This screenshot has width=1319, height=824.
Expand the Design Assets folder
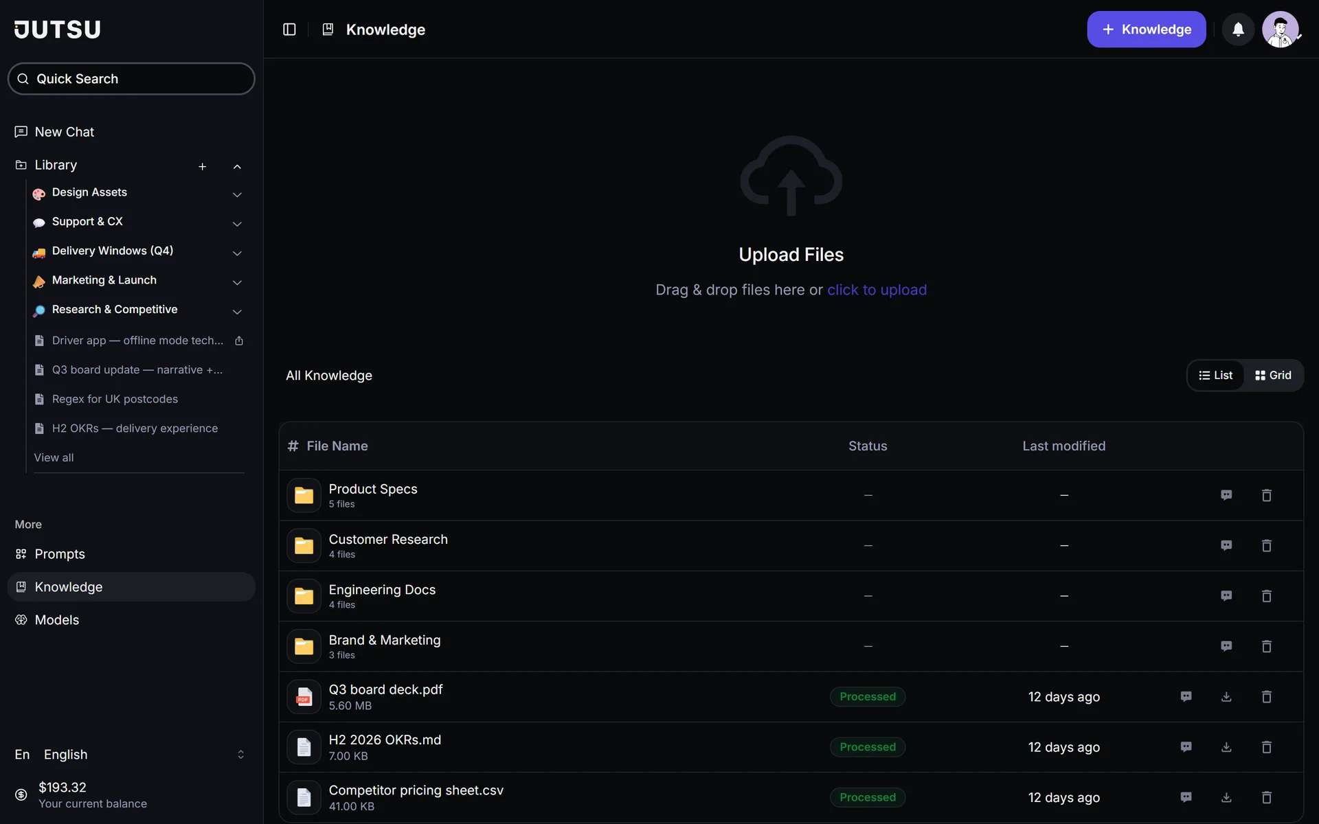237,195
